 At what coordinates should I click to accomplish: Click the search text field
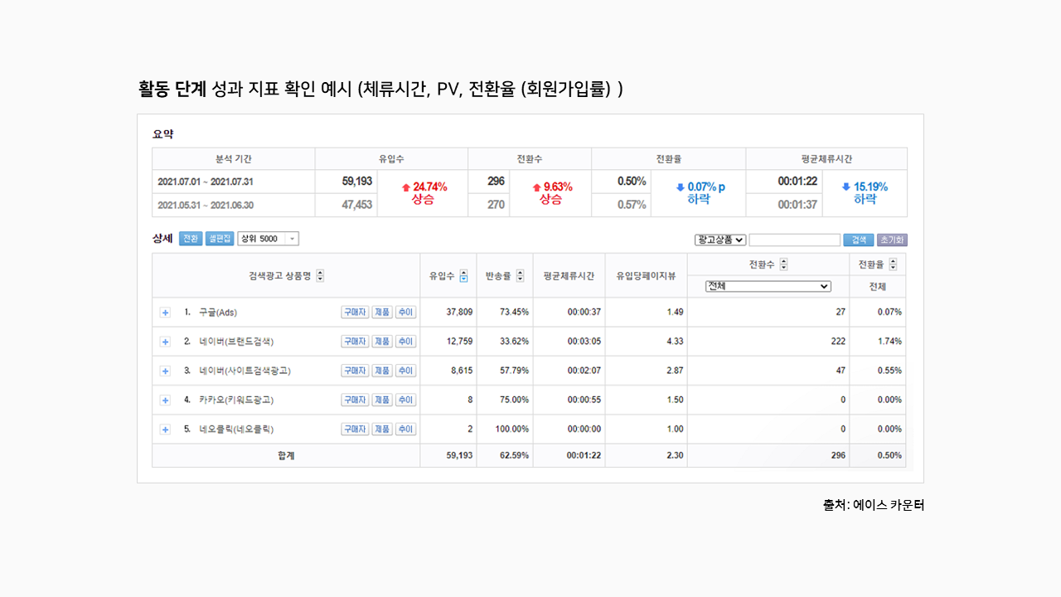pyautogui.click(x=795, y=240)
